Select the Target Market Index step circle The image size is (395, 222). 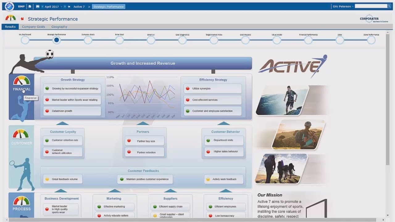point(214,40)
